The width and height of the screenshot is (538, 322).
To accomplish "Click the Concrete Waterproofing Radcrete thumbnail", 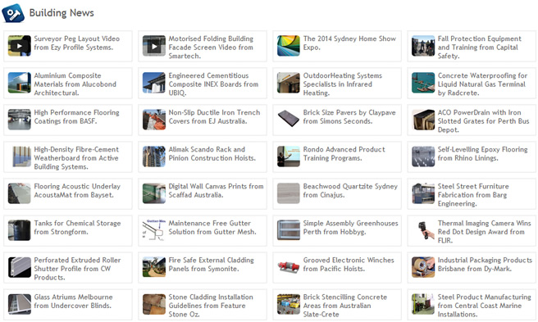I will click(423, 83).
